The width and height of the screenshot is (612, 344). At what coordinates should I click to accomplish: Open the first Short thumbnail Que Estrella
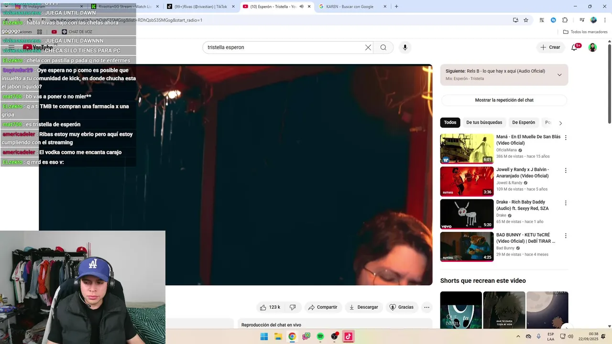tap(461, 310)
